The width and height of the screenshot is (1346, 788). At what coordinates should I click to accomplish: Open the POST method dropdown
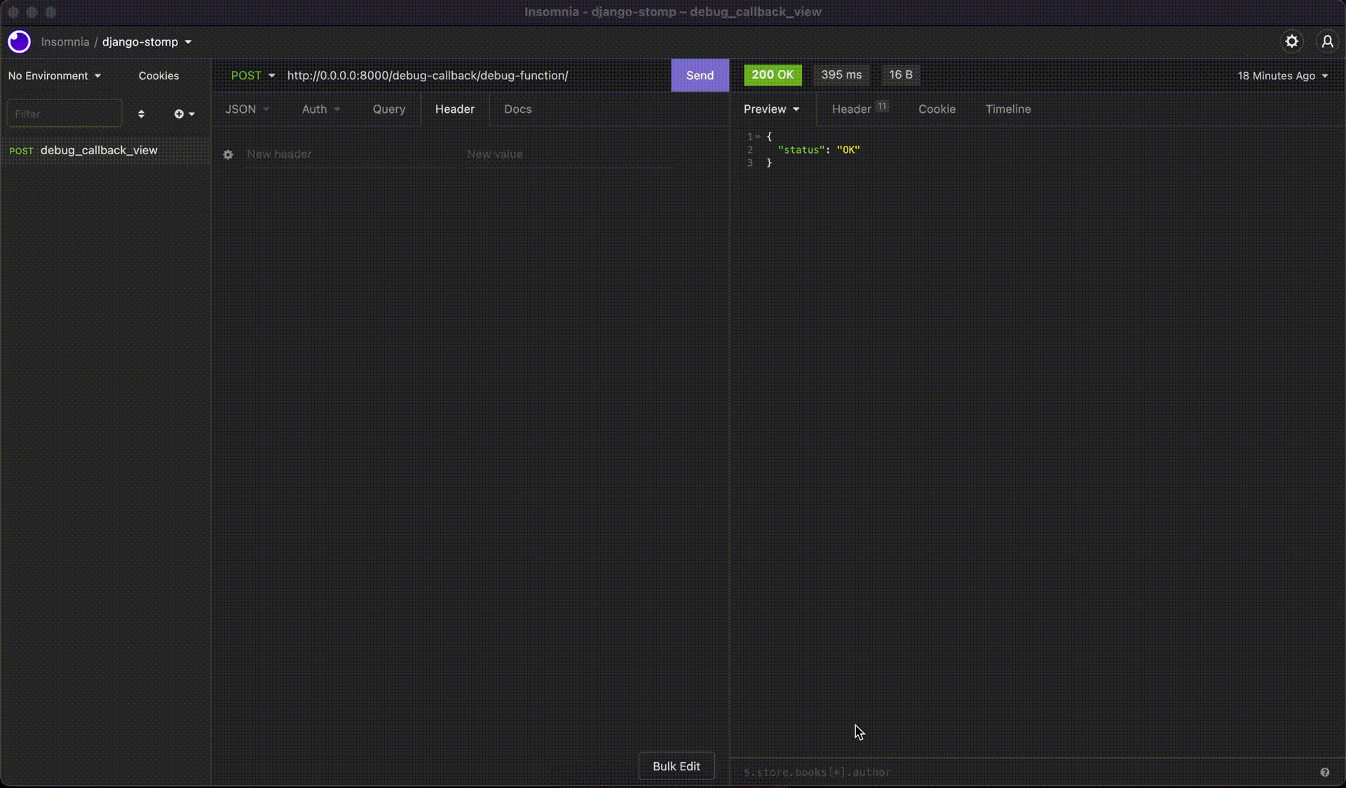point(252,75)
